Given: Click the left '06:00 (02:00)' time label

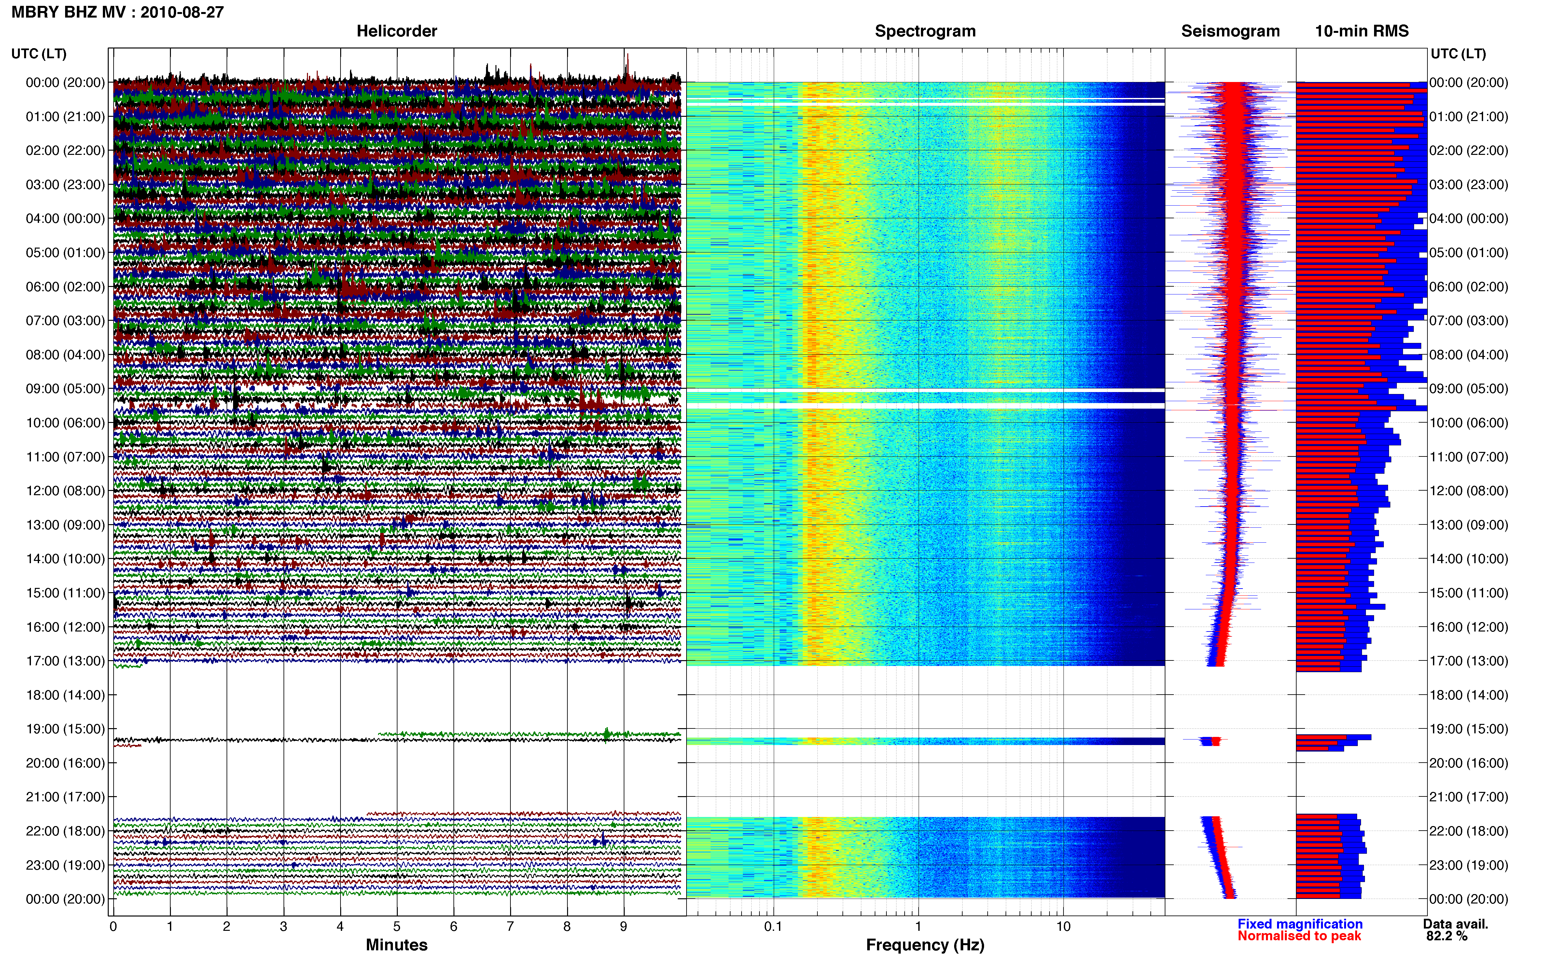Looking at the screenshot, I should [65, 287].
